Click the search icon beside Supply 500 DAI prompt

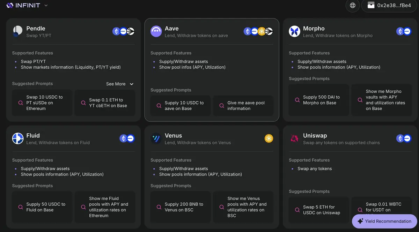tap(297, 100)
